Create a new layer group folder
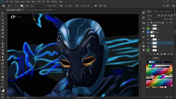Screen dimensions: 176x99 164,54
